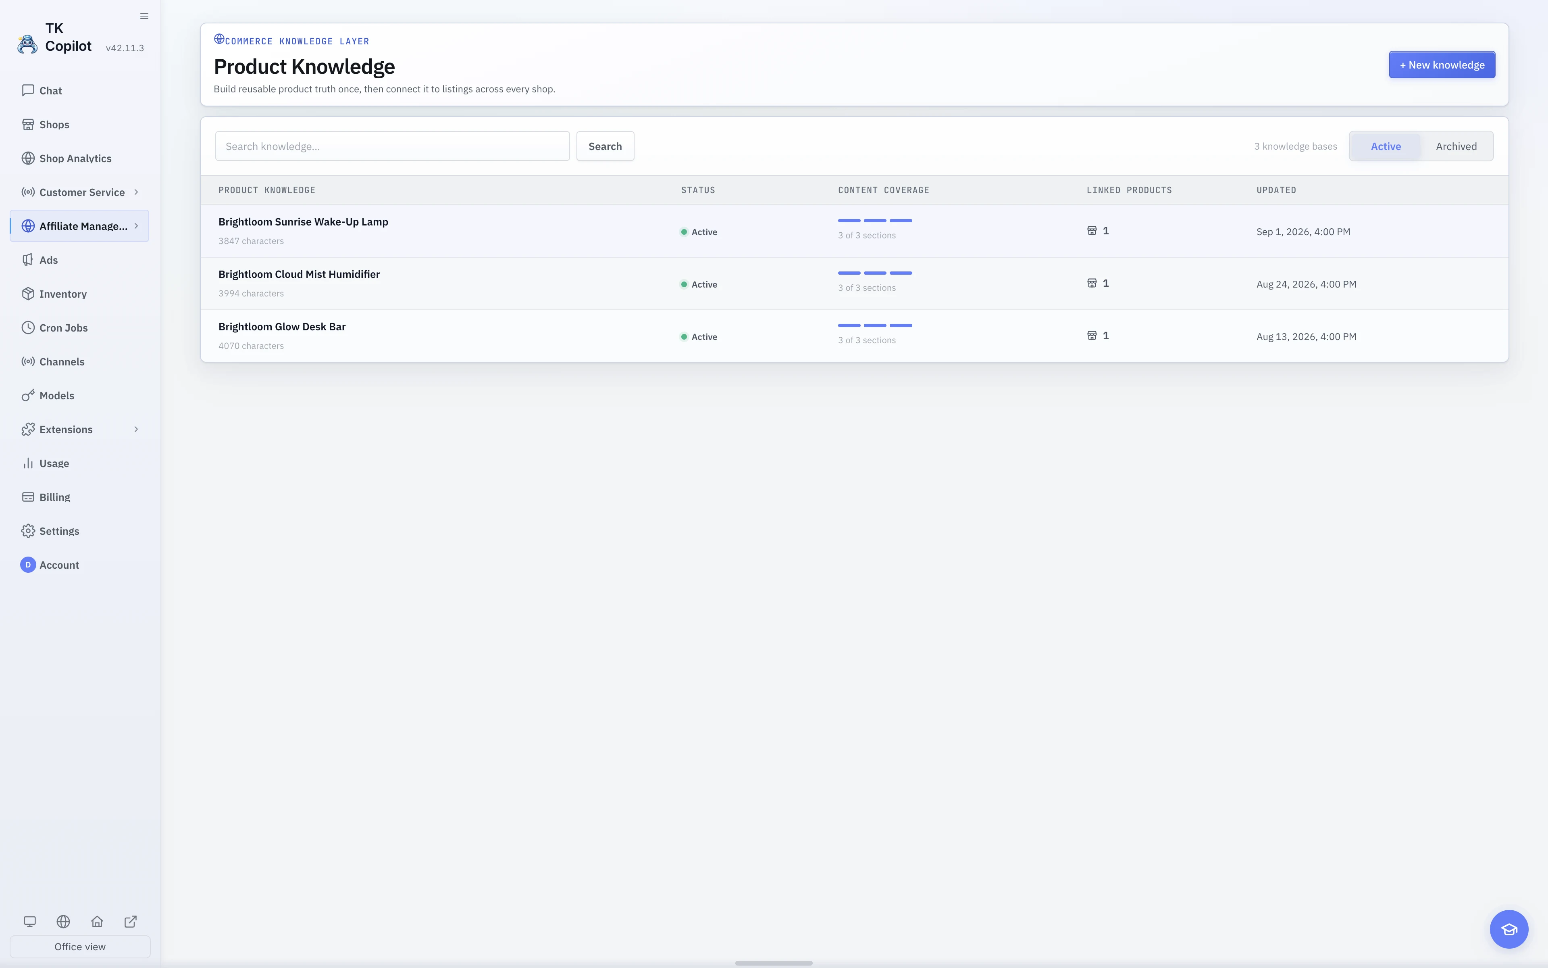The height and width of the screenshot is (968, 1548).
Task: Click the TK Copilot mascot logo
Action: coord(27,44)
